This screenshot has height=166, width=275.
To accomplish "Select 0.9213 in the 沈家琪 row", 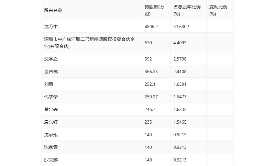I will coord(180,135).
